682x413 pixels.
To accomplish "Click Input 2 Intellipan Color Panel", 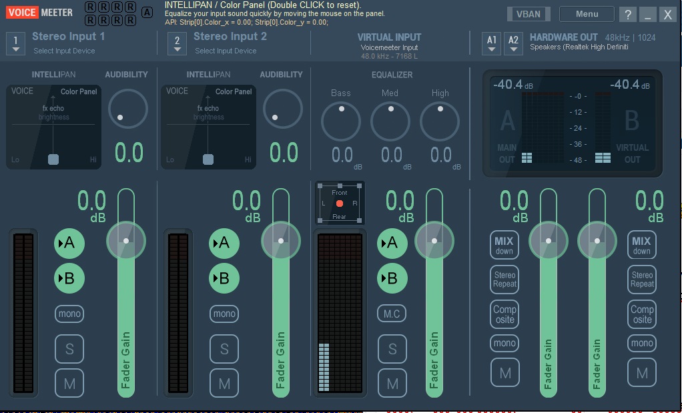I will pyautogui.click(x=208, y=127).
